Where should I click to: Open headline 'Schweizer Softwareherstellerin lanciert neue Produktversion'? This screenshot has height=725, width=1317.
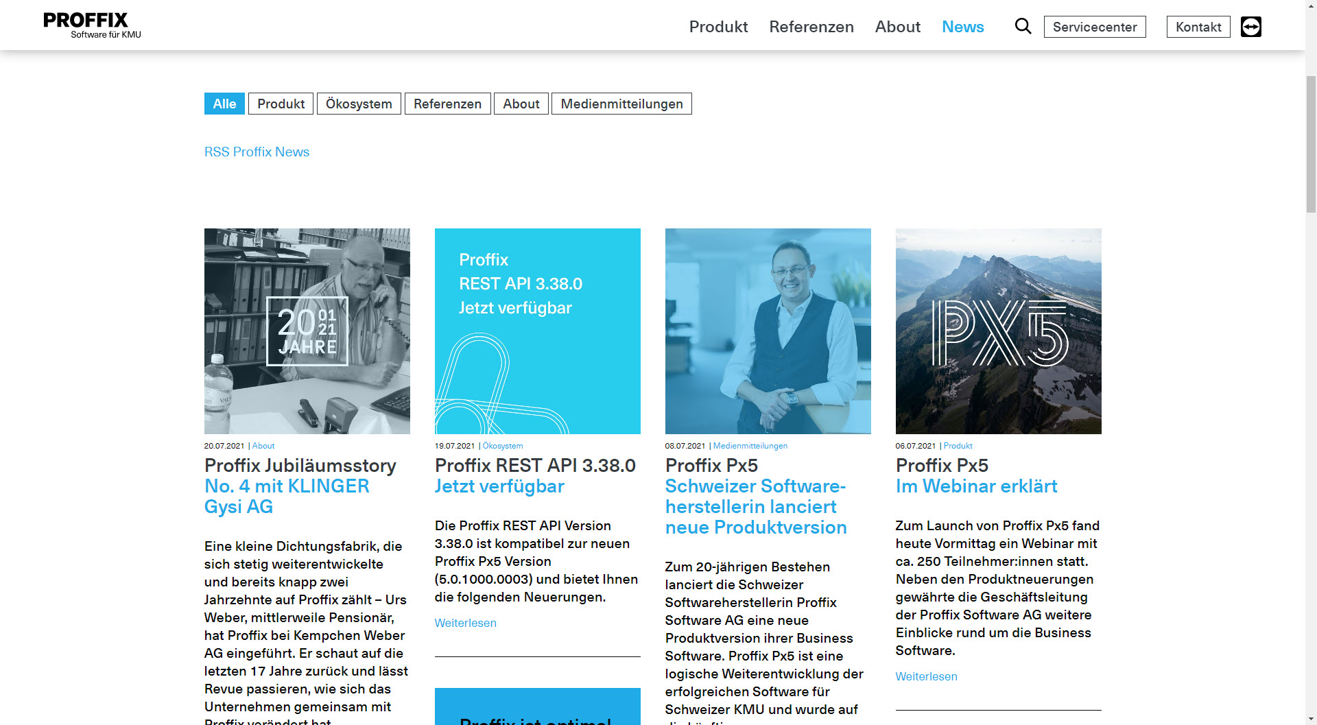click(755, 506)
